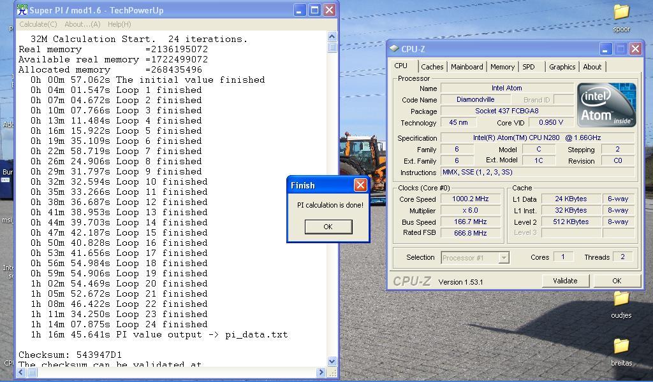Click the Specification field Intel(R) Atom(TM) CPU N280

(537, 138)
